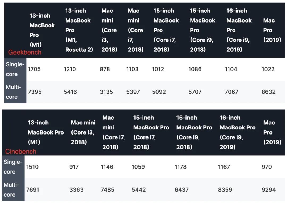Click the Cinebench multi-core score 9294
This screenshot has height=203, width=287.
click(268, 190)
